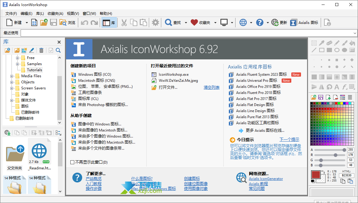Open the 库(L) menu
Viewport: 358px width, 203px height.
click(40, 13)
